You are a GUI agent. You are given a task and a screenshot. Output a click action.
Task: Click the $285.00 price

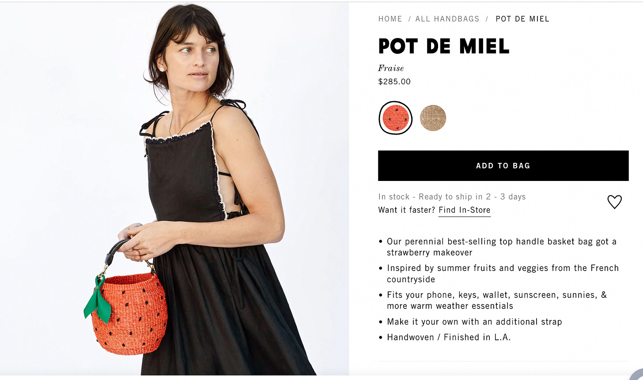394,82
